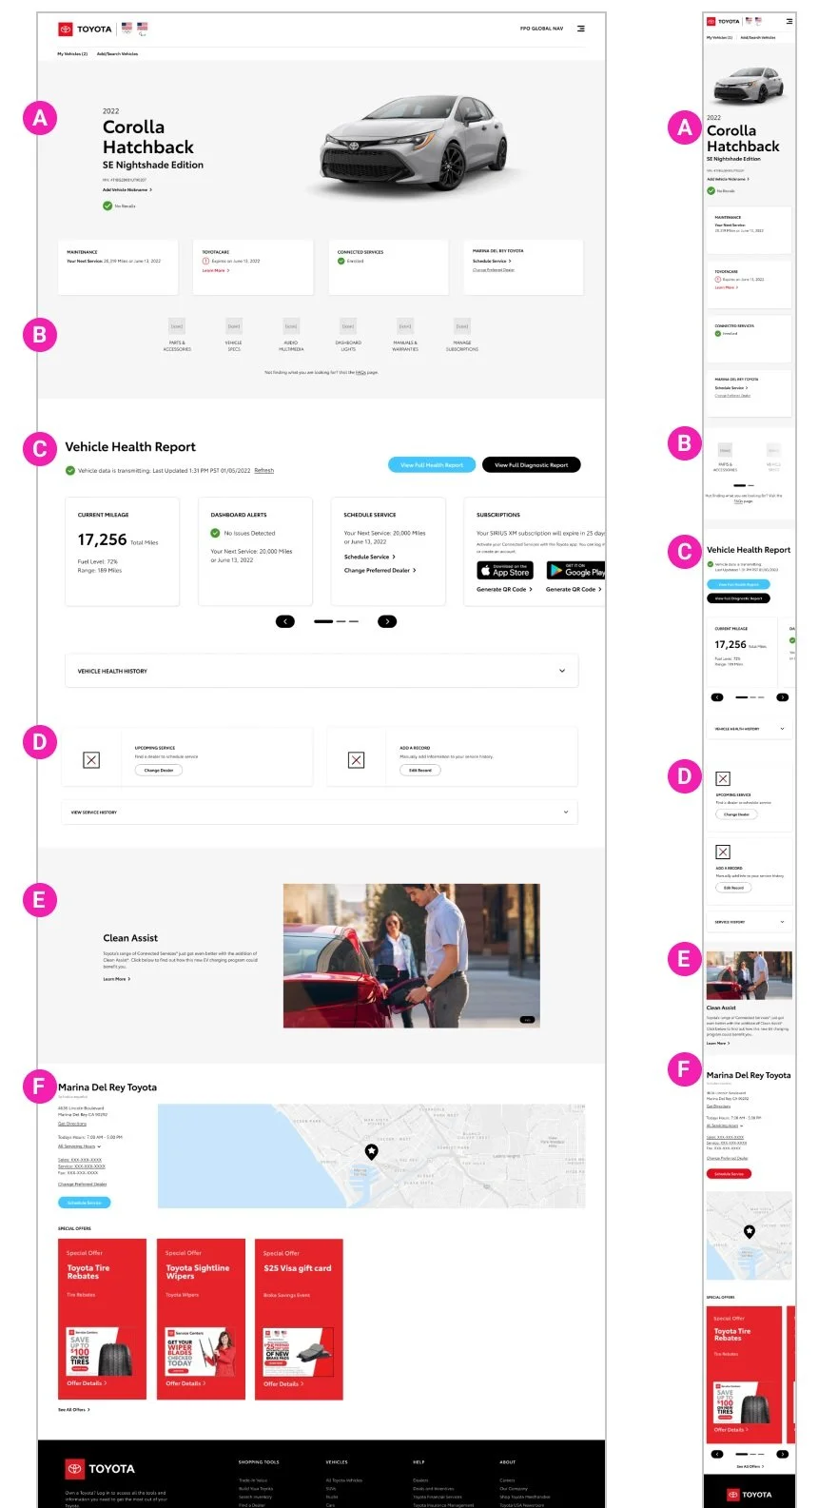Click desktop View Full Diagnostic Report button
This screenshot has width=818, height=1508.
pos(531,465)
